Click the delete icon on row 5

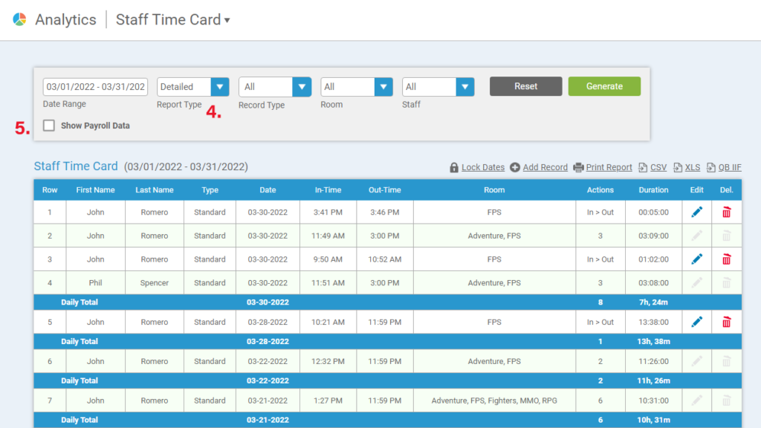pos(726,322)
